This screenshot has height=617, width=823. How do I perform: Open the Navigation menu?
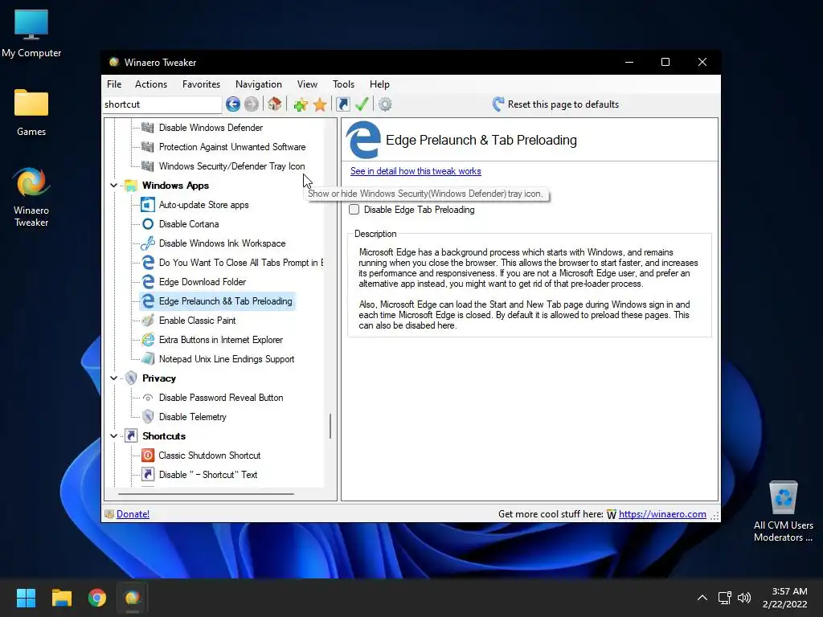click(x=258, y=84)
